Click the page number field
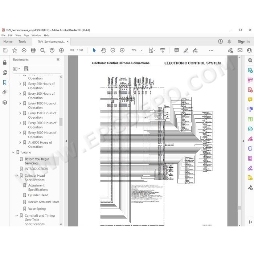Viewport: 254px width, 254px height. point(72,50)
